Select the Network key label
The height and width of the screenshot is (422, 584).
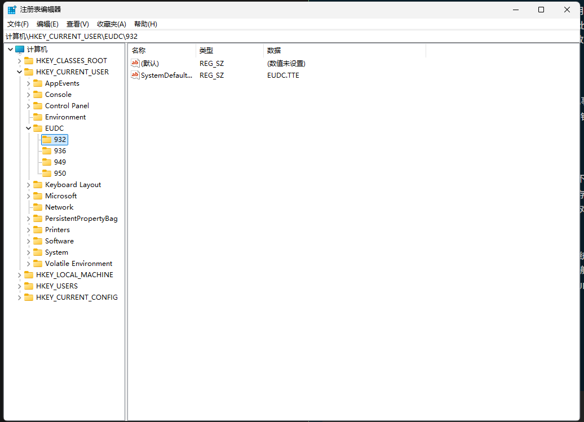click(59, 207)
